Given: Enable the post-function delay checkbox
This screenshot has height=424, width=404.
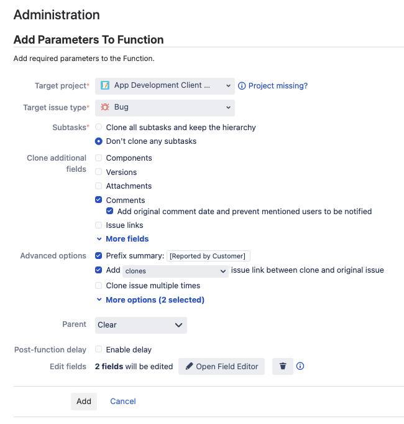Looking at the screenshot, I should (x=99, y=350).
